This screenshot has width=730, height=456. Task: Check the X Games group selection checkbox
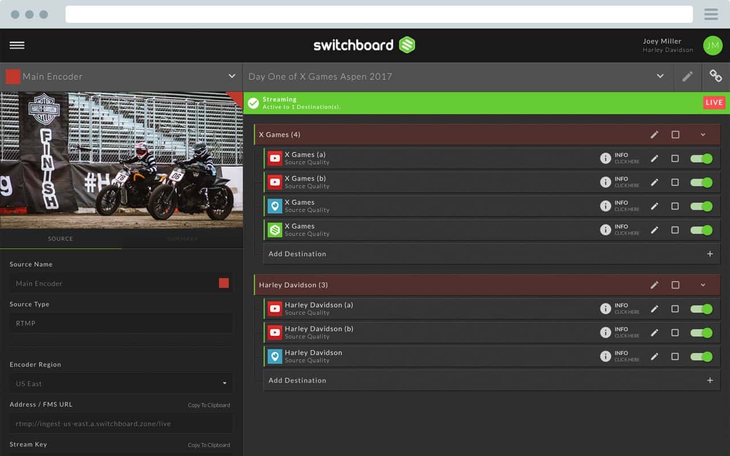675,135
